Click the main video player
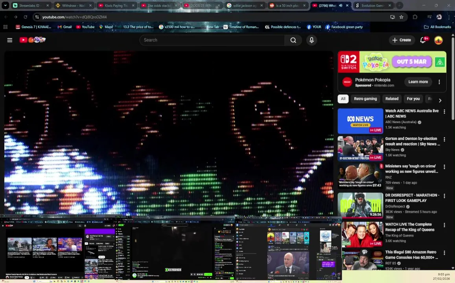The width and height of the screenshot is (455, 283). [x=169, y=133]
